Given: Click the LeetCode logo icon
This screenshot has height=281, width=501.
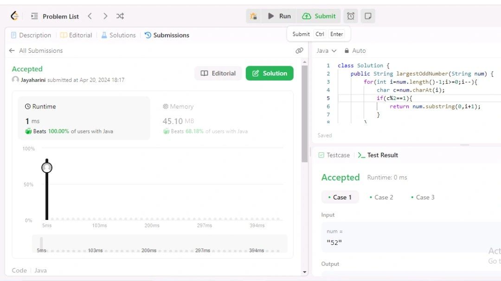Looking at the screenshot, I should point(14,16).
